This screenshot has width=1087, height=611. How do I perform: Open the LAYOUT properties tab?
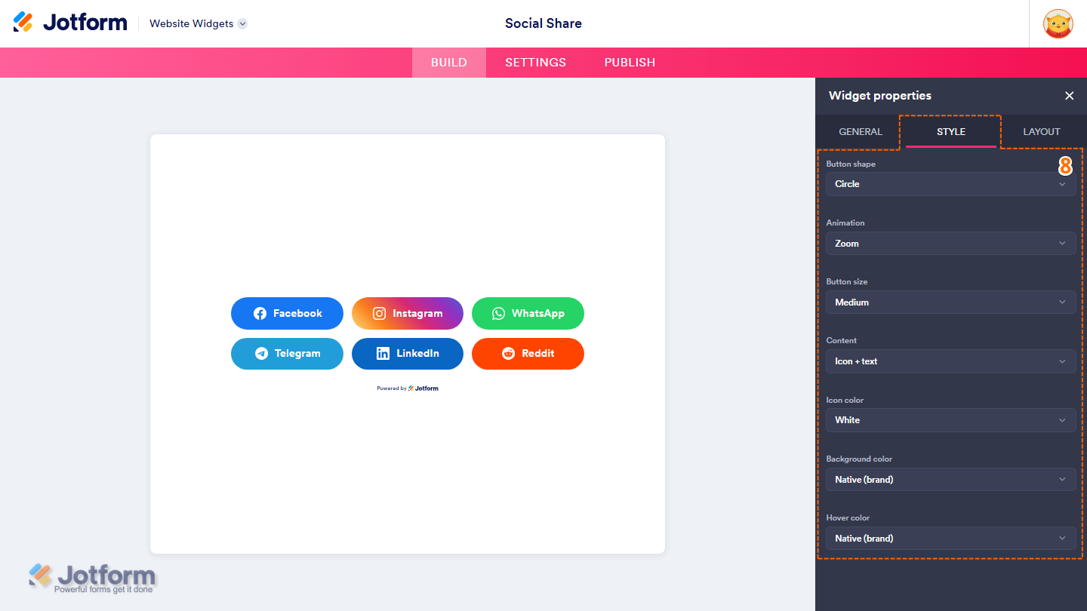pyautogui.click(x=1042, y=131)
